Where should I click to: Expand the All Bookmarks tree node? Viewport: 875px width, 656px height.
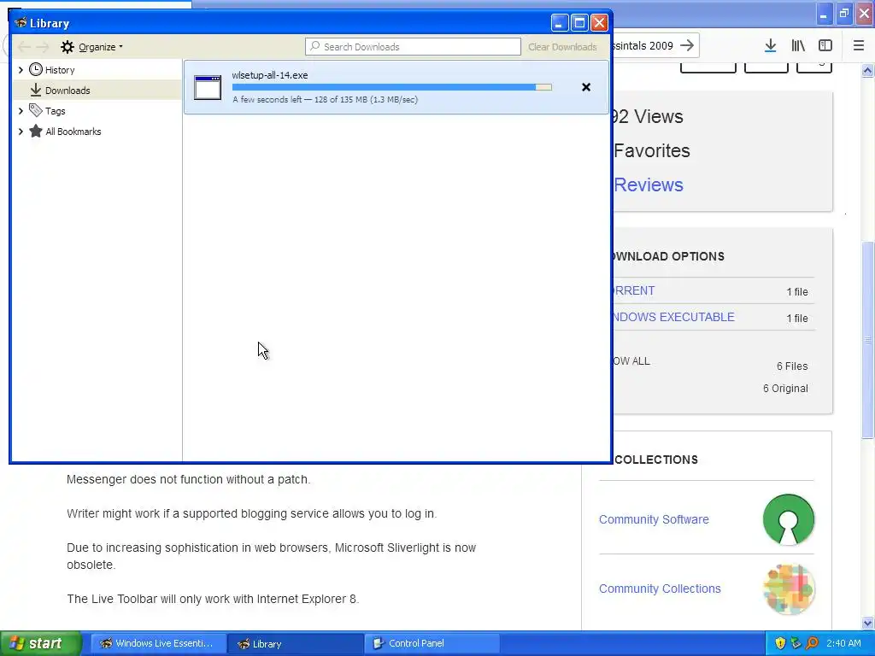[21, 132]
